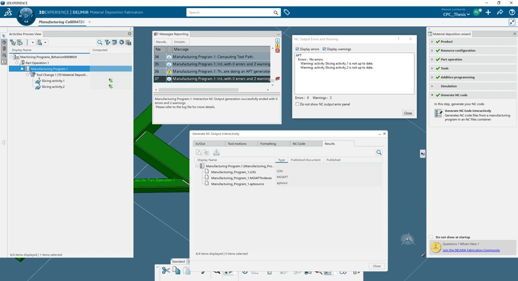The width and height of the screenshot is (518, 281).
Task: Expand the Additive programming step
Action: pos(432,77)
